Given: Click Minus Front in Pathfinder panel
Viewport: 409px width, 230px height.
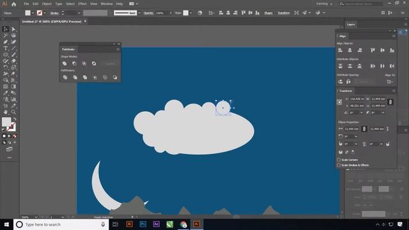Looking at the screenshot, I should pos(74,63).
